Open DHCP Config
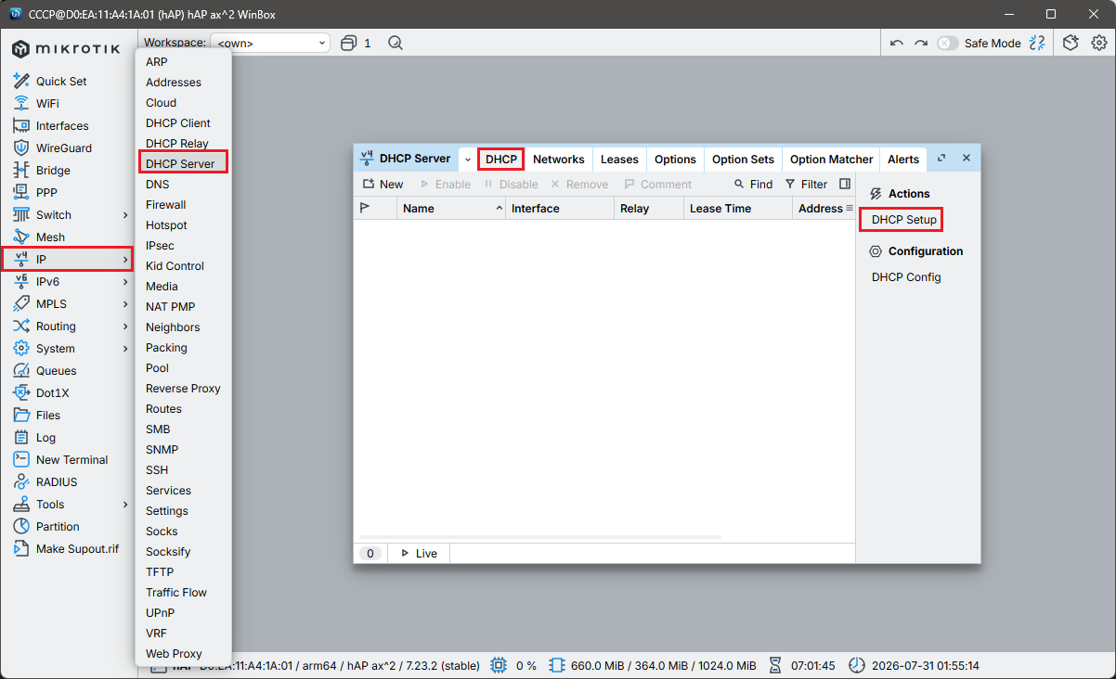This screenshot has height=679, width=1116. click(x=906, y=277)
